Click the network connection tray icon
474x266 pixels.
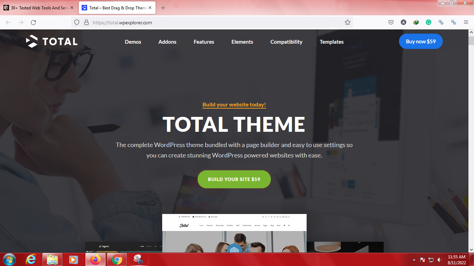[431, 260]
